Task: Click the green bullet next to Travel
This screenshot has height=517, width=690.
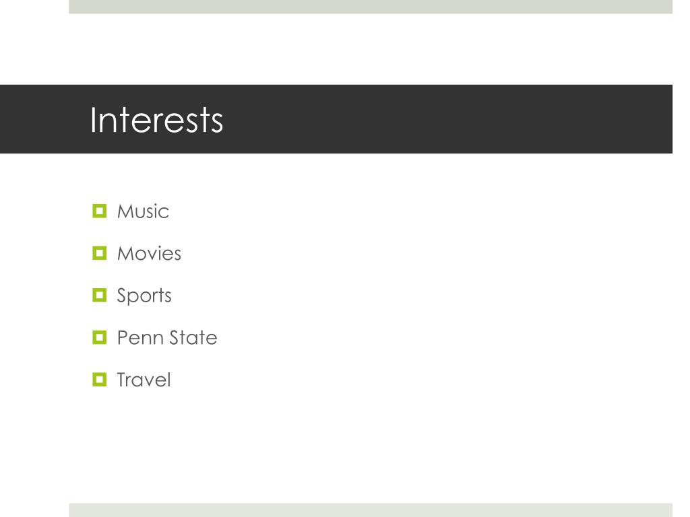Action: tap(100, 380)
